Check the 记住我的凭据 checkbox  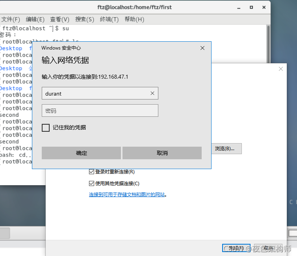pos(46,128)
